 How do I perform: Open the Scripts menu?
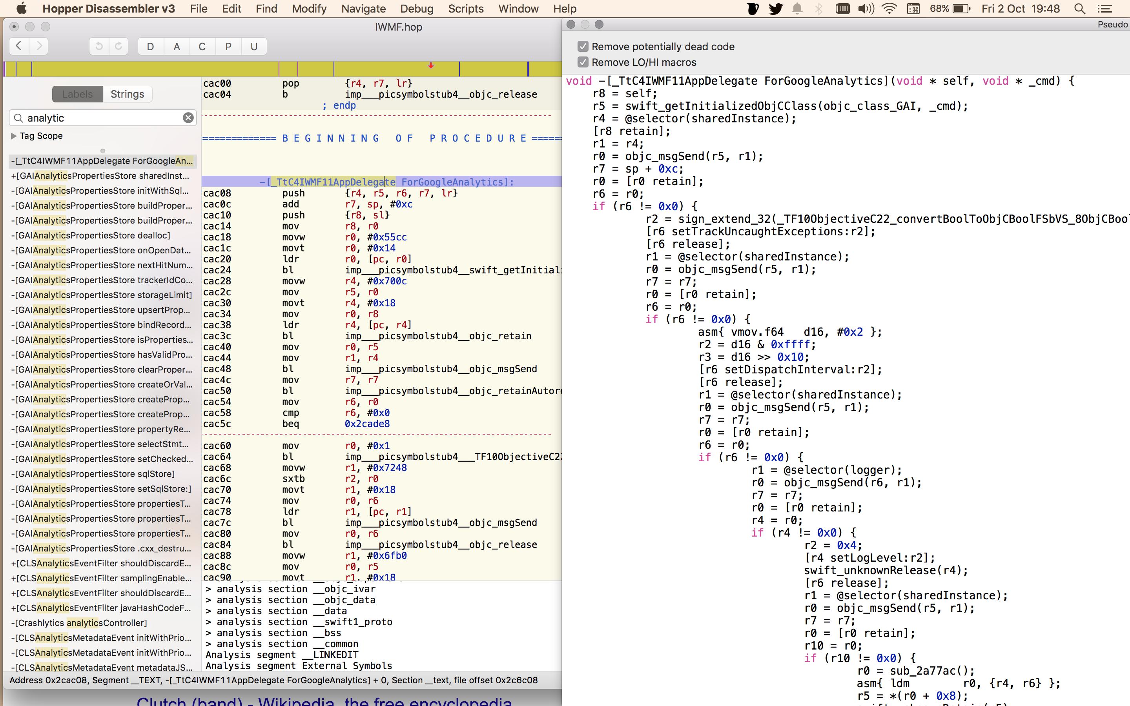click(466, 9)
